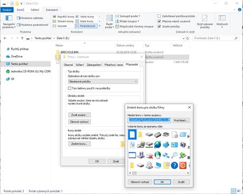Open the Soubor menu tab
243x194 pixels.
(7, 10)
